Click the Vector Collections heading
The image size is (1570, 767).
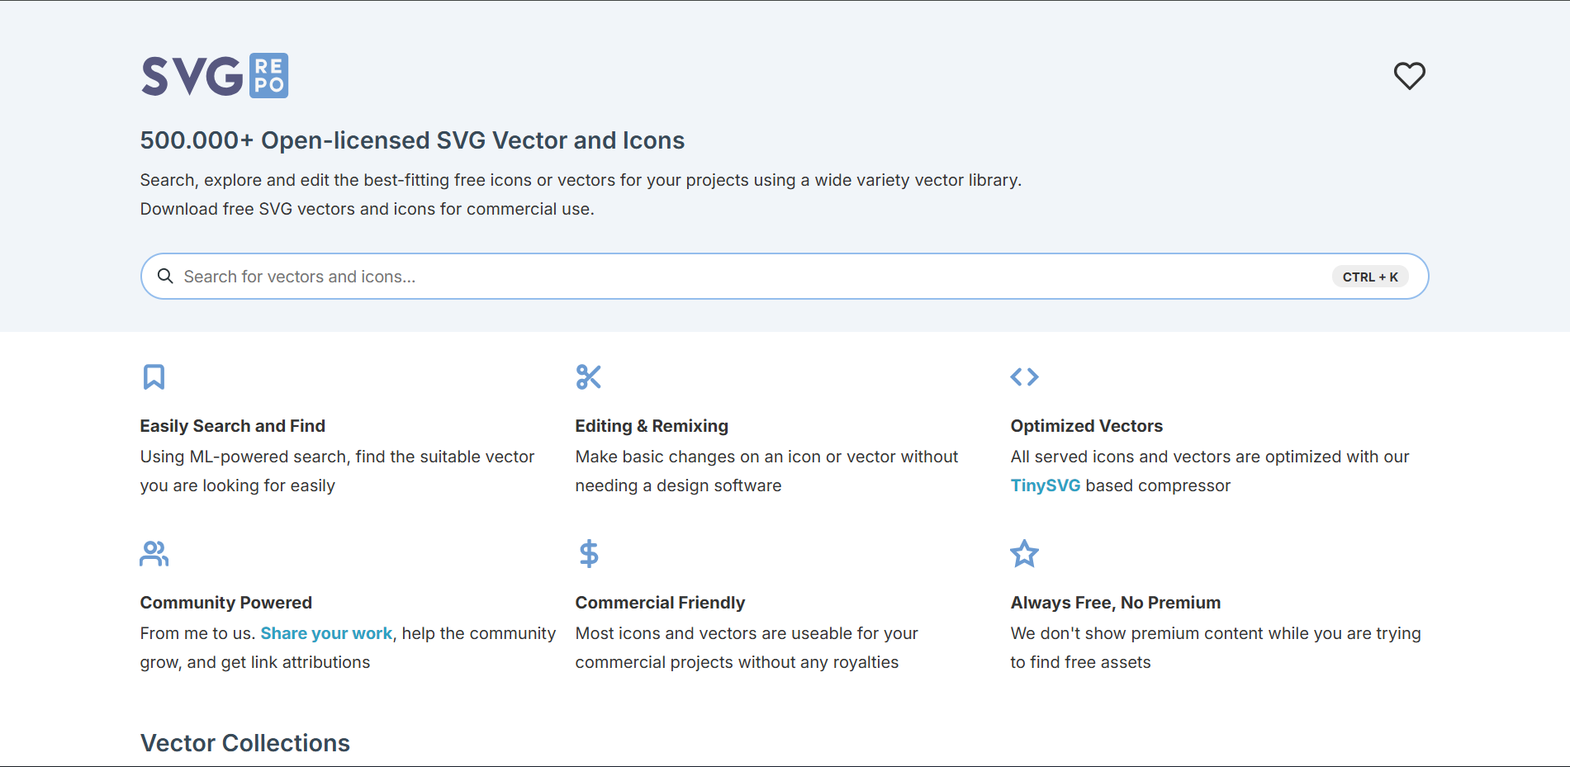click(x=244, y=743)
